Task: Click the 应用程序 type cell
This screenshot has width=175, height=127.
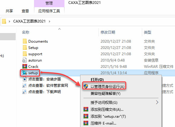Action: tap(151, 73)
